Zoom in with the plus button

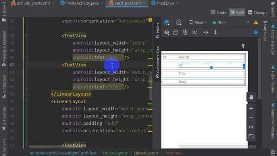251,109
